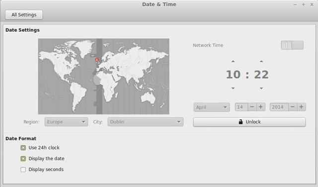Decrease the year 2014 with minus button
The height and width of the screenshot is (187, 318).
click(293, 107)
